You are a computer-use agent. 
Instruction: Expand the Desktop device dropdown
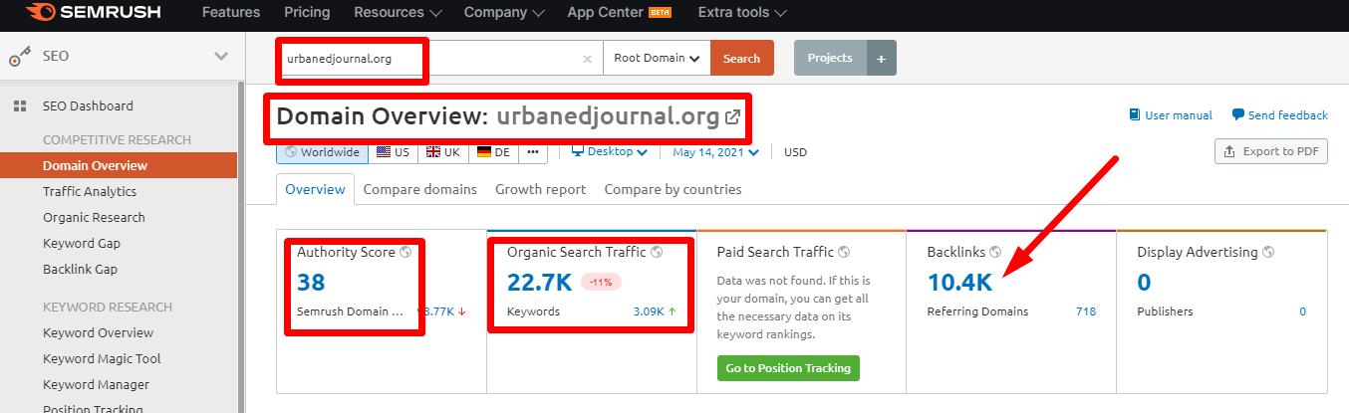pyautogui.click(x=610, y=152)
